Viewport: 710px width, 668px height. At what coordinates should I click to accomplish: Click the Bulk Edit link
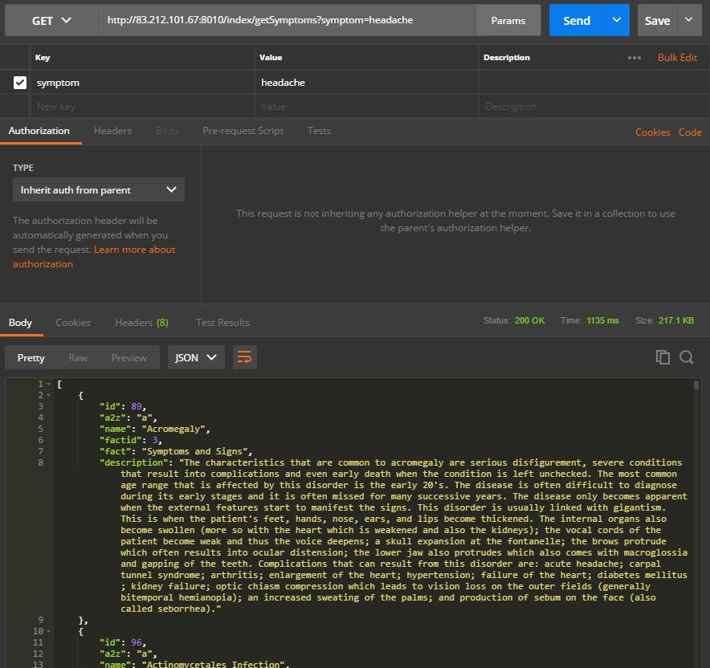(677, 58)
